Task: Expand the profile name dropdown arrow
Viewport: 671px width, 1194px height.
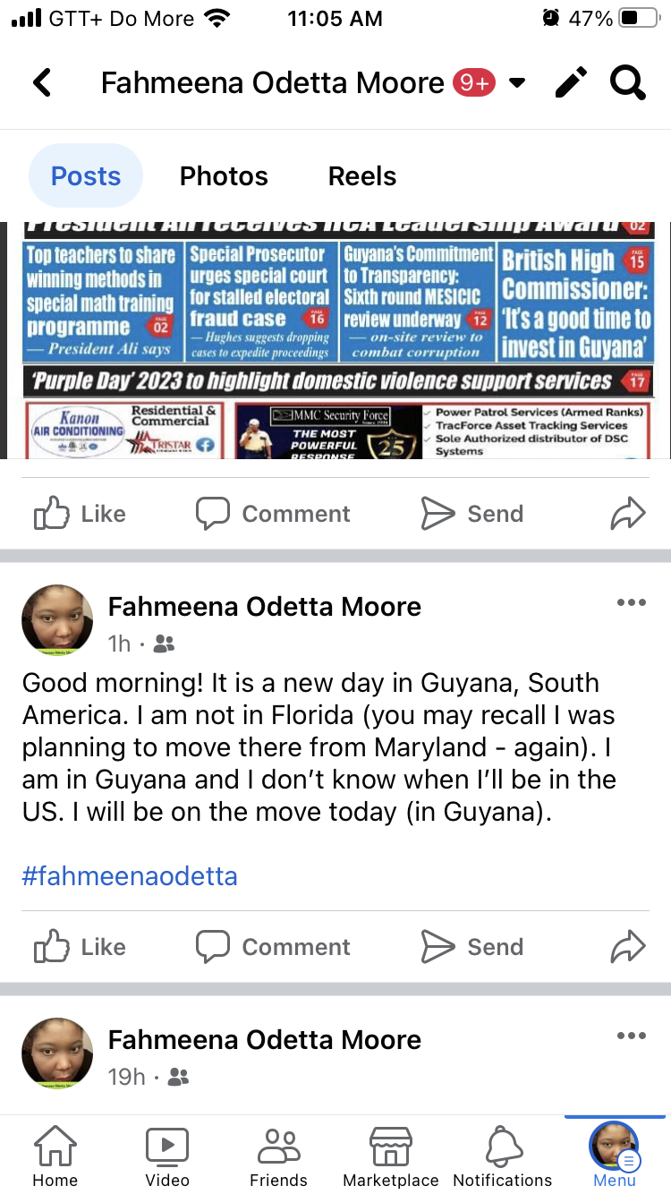Action: (x=516, y=84)
